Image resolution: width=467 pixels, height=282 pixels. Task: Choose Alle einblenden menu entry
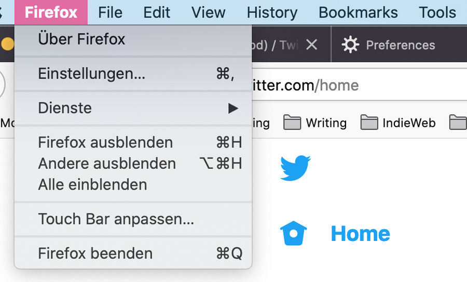coord(133,184)
